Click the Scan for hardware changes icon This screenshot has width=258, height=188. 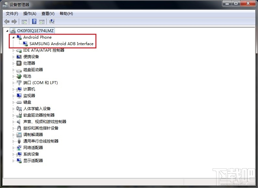click(52, 21)
